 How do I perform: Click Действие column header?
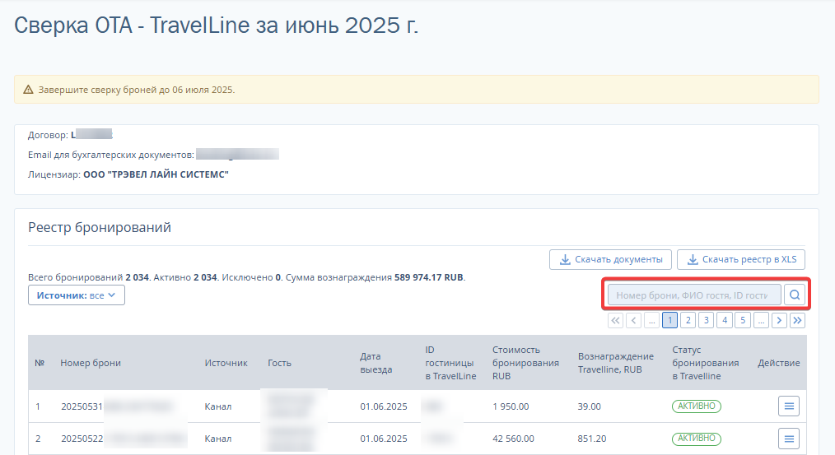778,363
